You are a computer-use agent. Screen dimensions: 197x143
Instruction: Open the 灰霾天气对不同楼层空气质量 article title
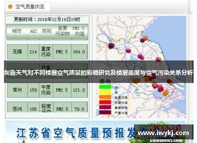tap(98, 73)
